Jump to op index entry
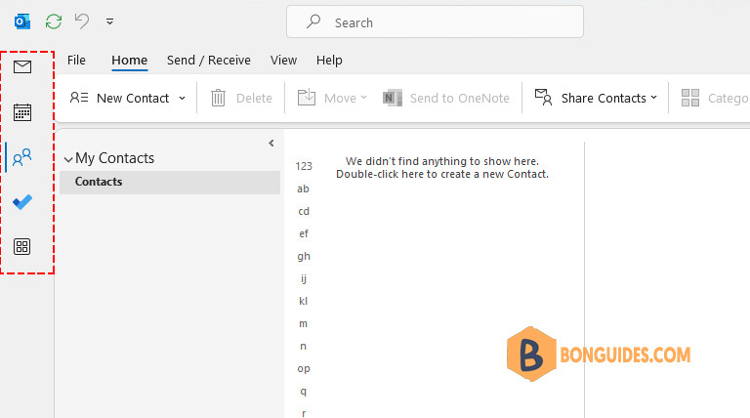The height and width of the screenshot is (418, 750). point(304,369)
